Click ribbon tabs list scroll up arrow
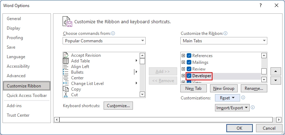Image resolution: width=285 pixels, height=135 pixels. 264,55
